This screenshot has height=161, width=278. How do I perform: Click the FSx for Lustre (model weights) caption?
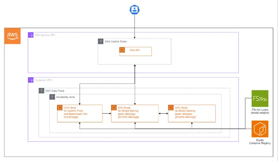[x=260, y=111]
